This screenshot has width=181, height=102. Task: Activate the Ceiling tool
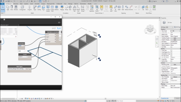[39, 8]
